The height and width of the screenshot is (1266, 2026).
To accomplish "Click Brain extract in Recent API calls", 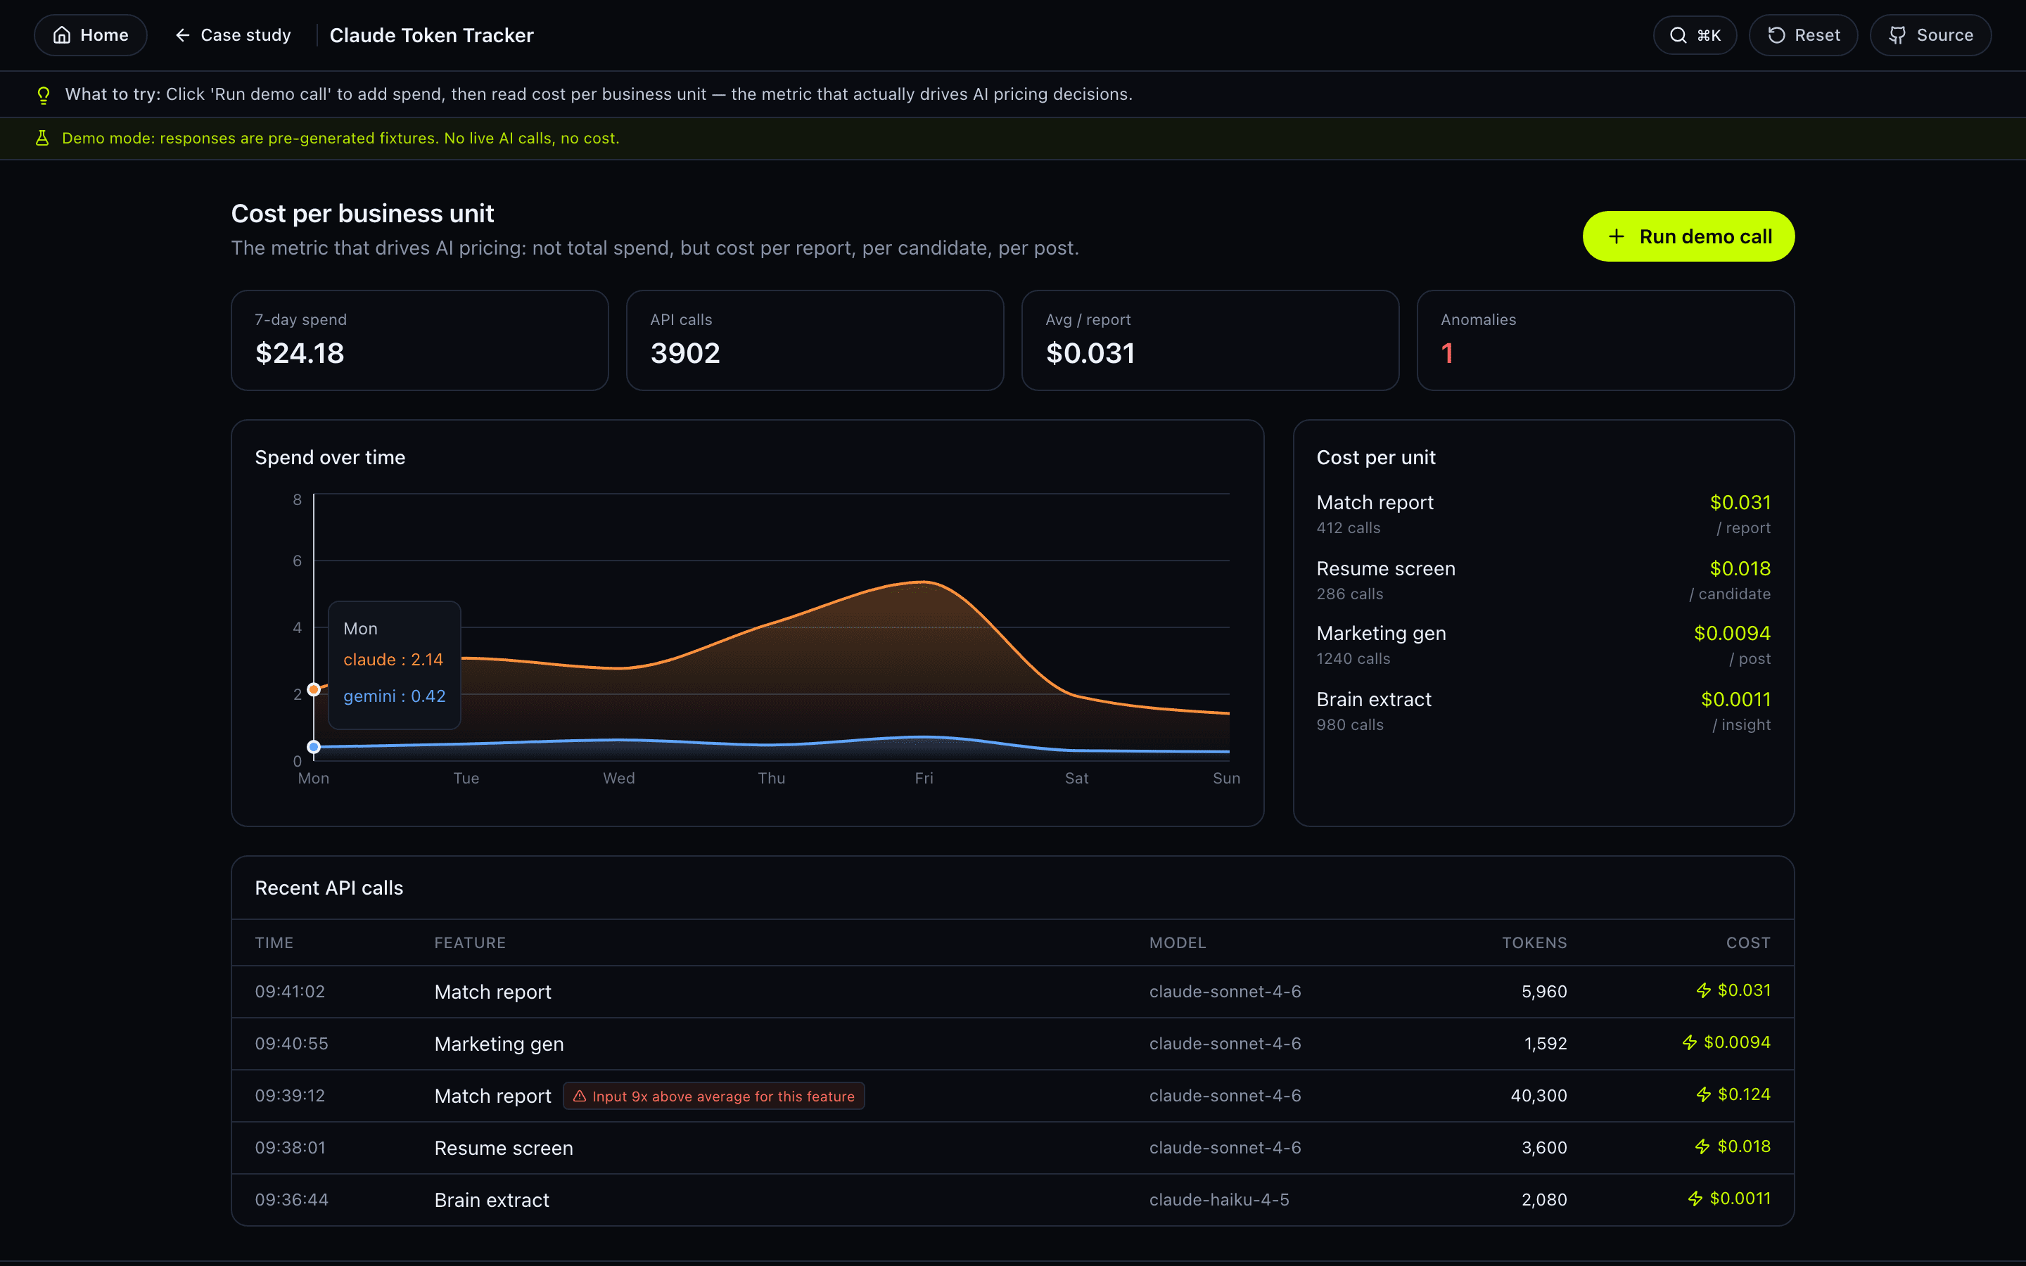I will click(492, 1199).
